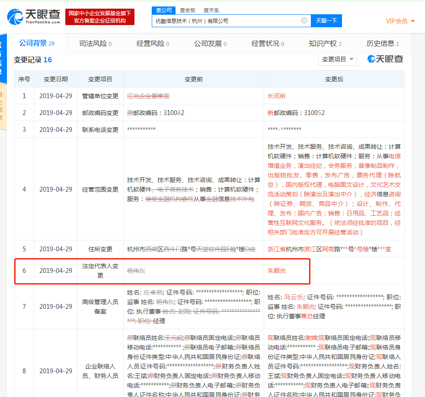The height and width of the screenshot is (397, 425).
Task: Click the Tianyancha logo at top left
Action: (34, 17)
